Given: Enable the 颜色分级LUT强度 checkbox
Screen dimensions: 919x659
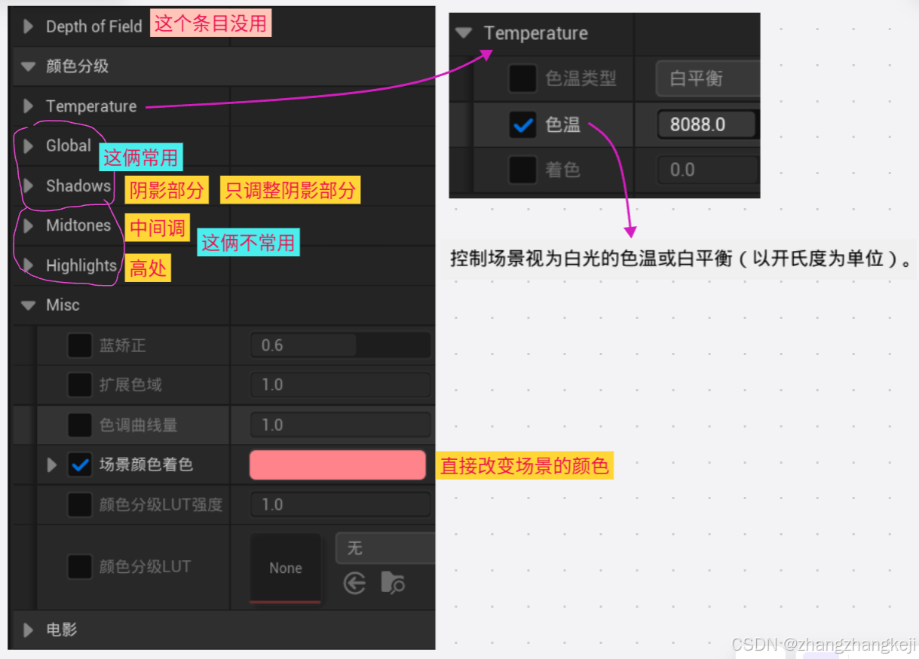Looking at the screenshot, I should [x=79, y=504].
